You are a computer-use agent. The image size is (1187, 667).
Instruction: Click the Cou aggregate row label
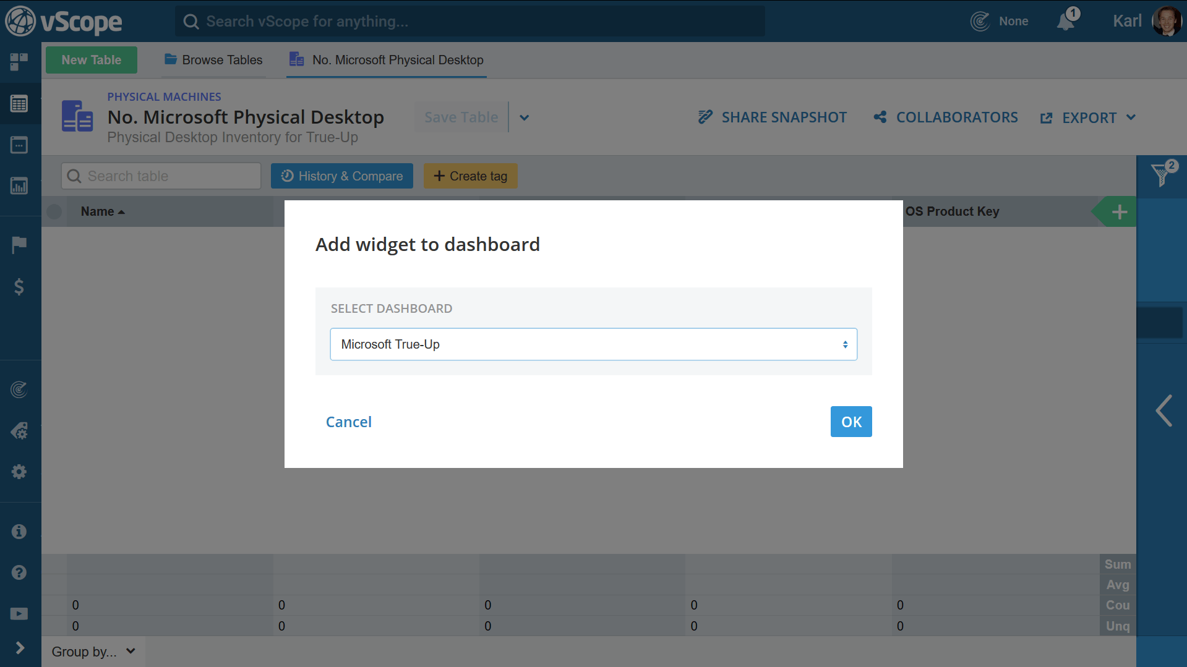click(x=1118, y=605)
